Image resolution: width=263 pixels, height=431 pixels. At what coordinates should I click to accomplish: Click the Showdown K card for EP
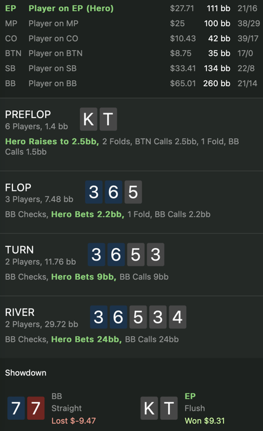pos(149,408)
